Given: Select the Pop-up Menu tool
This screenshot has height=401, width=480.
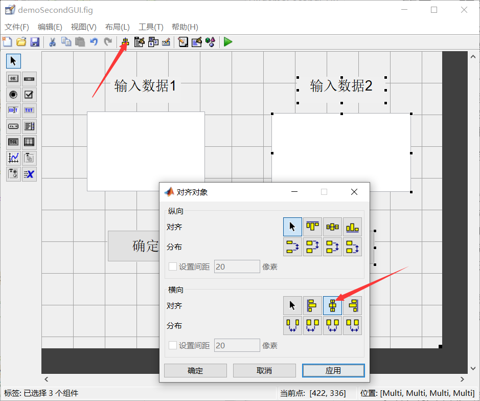Looking at the screenshot, I should [x=13, y=126].
